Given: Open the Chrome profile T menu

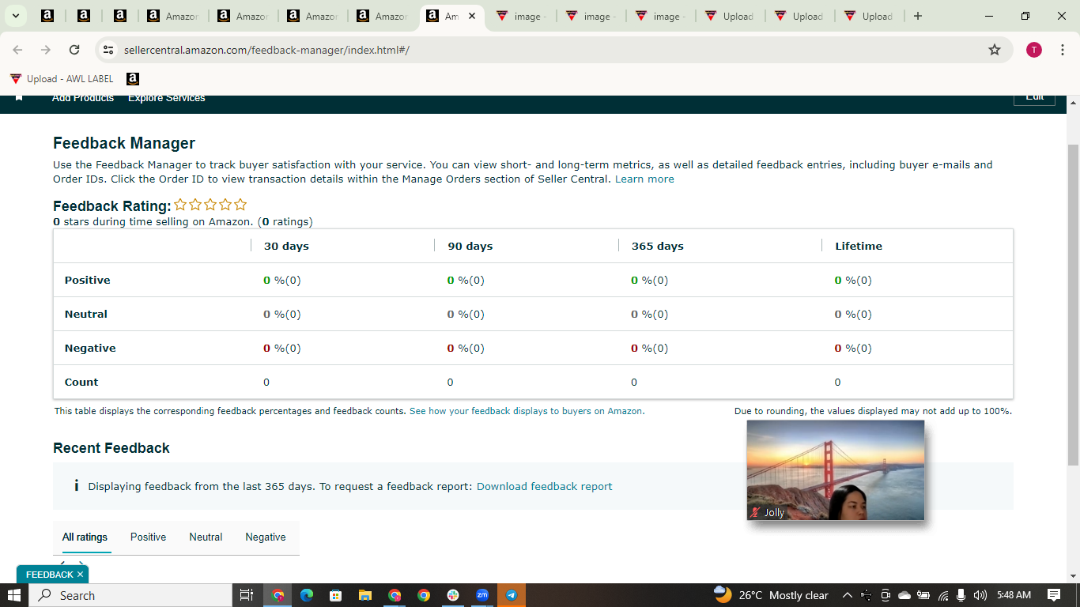Looking at the screenshot, I should [1034, 50].
